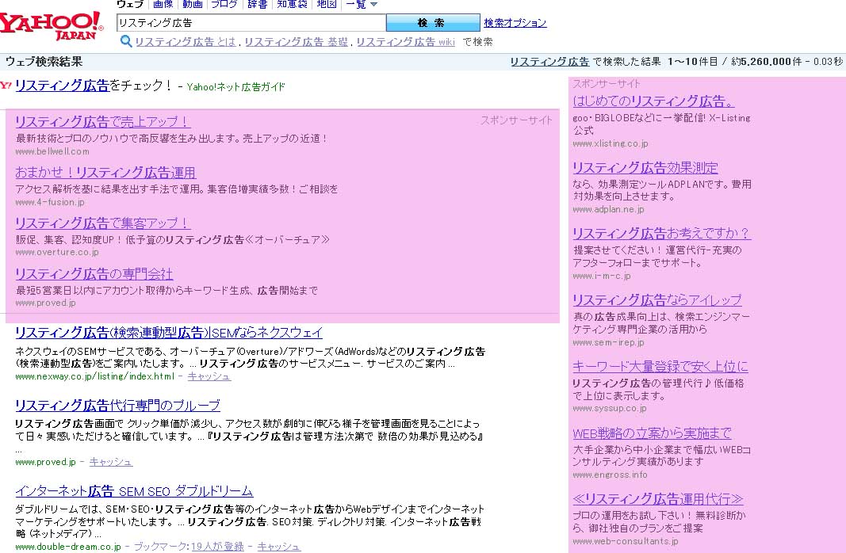Click the Yahoo! Japan logo
The width and height of the screenshot is (846, 553).
[x=52, y=25]
